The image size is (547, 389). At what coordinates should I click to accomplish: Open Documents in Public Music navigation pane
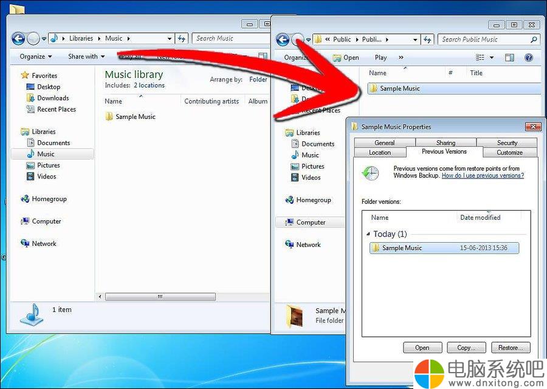tap(313, 144)
